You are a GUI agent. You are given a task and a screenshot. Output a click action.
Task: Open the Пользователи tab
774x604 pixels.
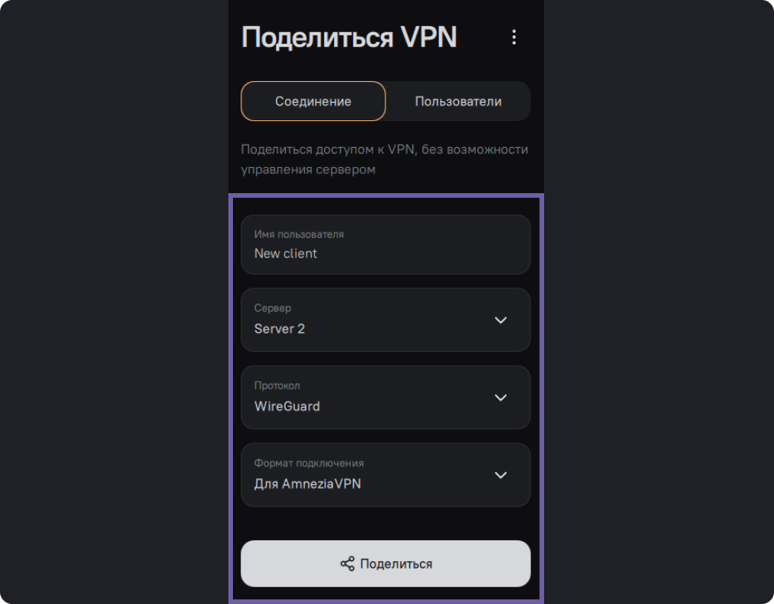(x=458, y=101)
